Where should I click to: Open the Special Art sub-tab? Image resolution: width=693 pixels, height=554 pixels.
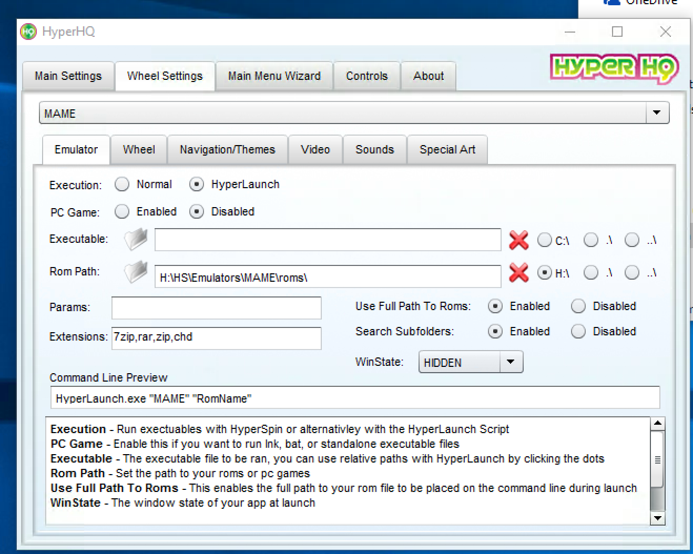pyautogui.click(x=447, y=150)
